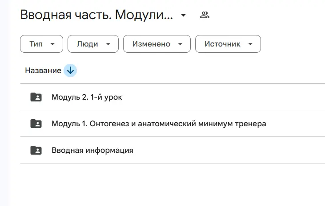Screen dimensions: 325x206
Task: Click the Люди filter chip label
Action: tap(88, 44)
